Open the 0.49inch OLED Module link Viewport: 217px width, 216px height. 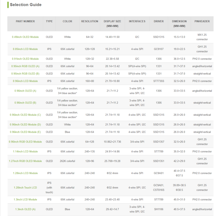coord(25,37)
